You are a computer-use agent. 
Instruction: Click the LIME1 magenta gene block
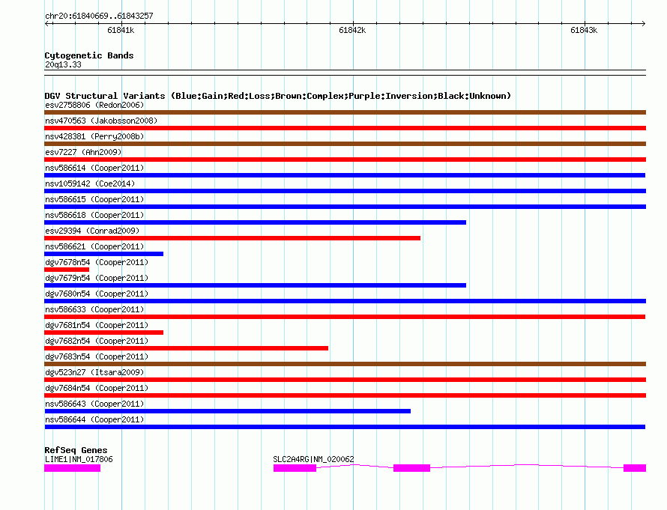[x=72, y=468]
